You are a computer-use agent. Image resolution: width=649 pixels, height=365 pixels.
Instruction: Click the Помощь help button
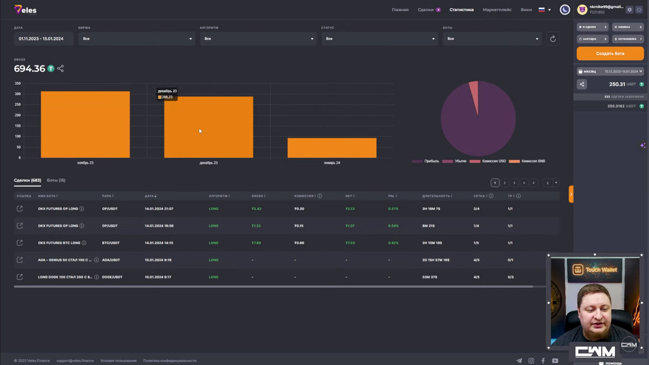[610, 363]
